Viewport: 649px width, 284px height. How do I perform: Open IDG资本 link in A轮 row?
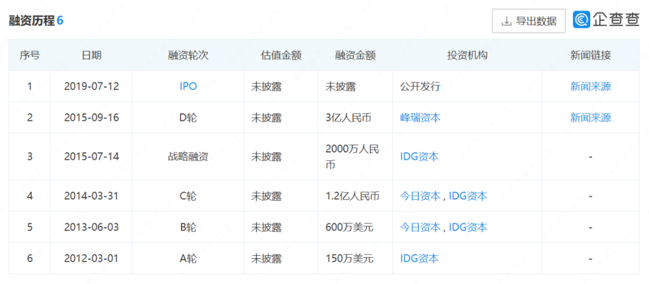(419, 258)
